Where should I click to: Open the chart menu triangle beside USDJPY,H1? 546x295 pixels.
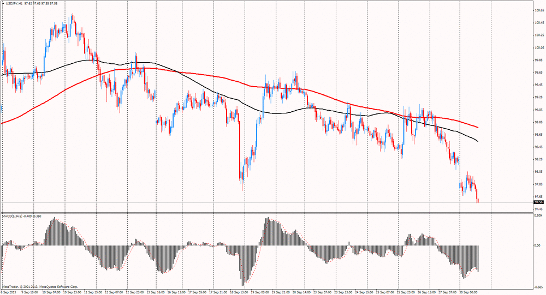(3, 3)
